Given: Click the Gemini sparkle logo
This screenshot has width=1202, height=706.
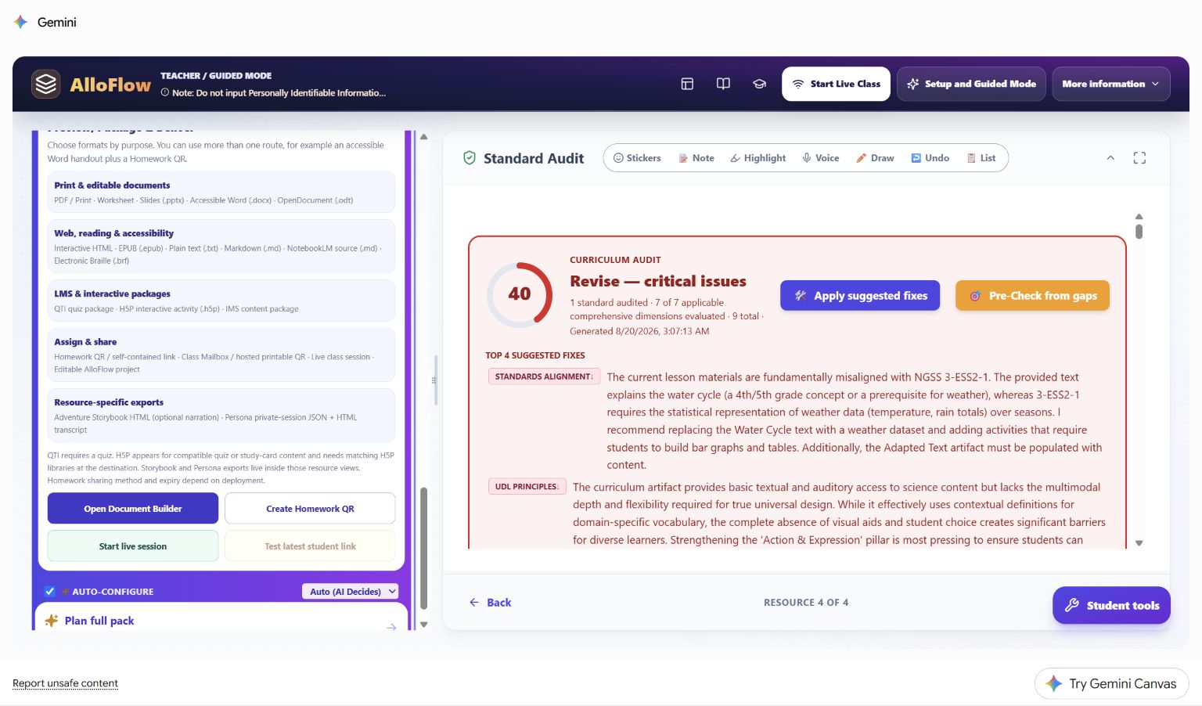Looking at the screenshot, I should 20,22.
